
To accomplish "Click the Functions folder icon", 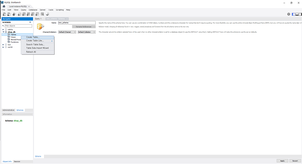I will (9, 42).
